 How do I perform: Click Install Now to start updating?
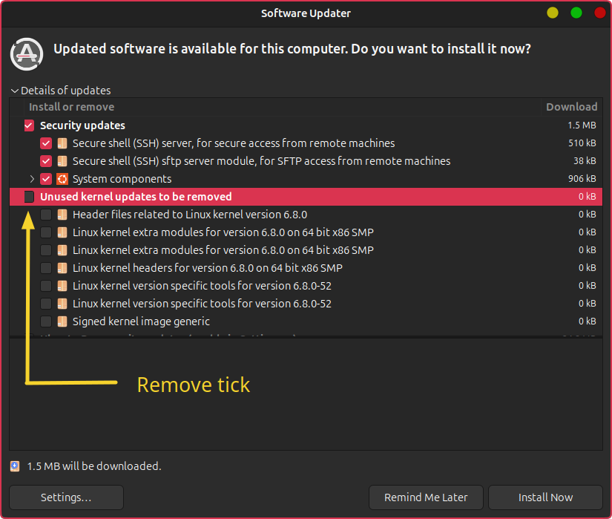(545, 497)
